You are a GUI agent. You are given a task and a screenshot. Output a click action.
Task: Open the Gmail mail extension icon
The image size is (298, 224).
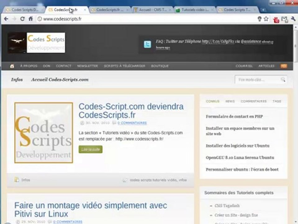[x=285, y=19]
